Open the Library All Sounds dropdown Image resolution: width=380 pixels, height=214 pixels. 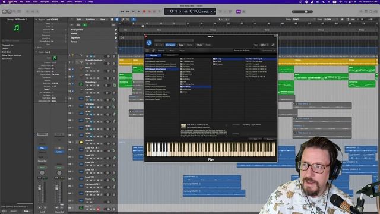21,20
